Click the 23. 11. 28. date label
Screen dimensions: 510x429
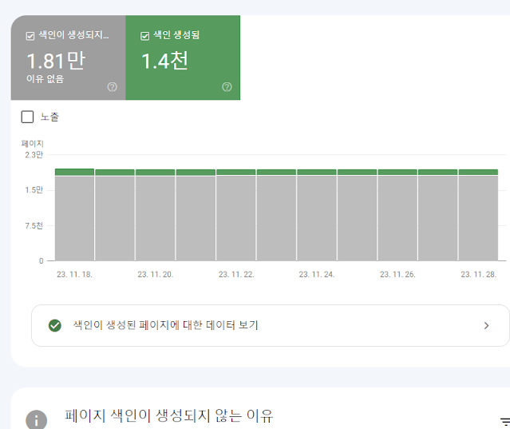coord(478,274)
